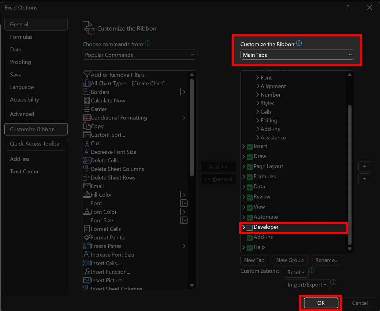Click the Insert Function fx icon
Screen dimensions: 380x311
click(87, 272)
